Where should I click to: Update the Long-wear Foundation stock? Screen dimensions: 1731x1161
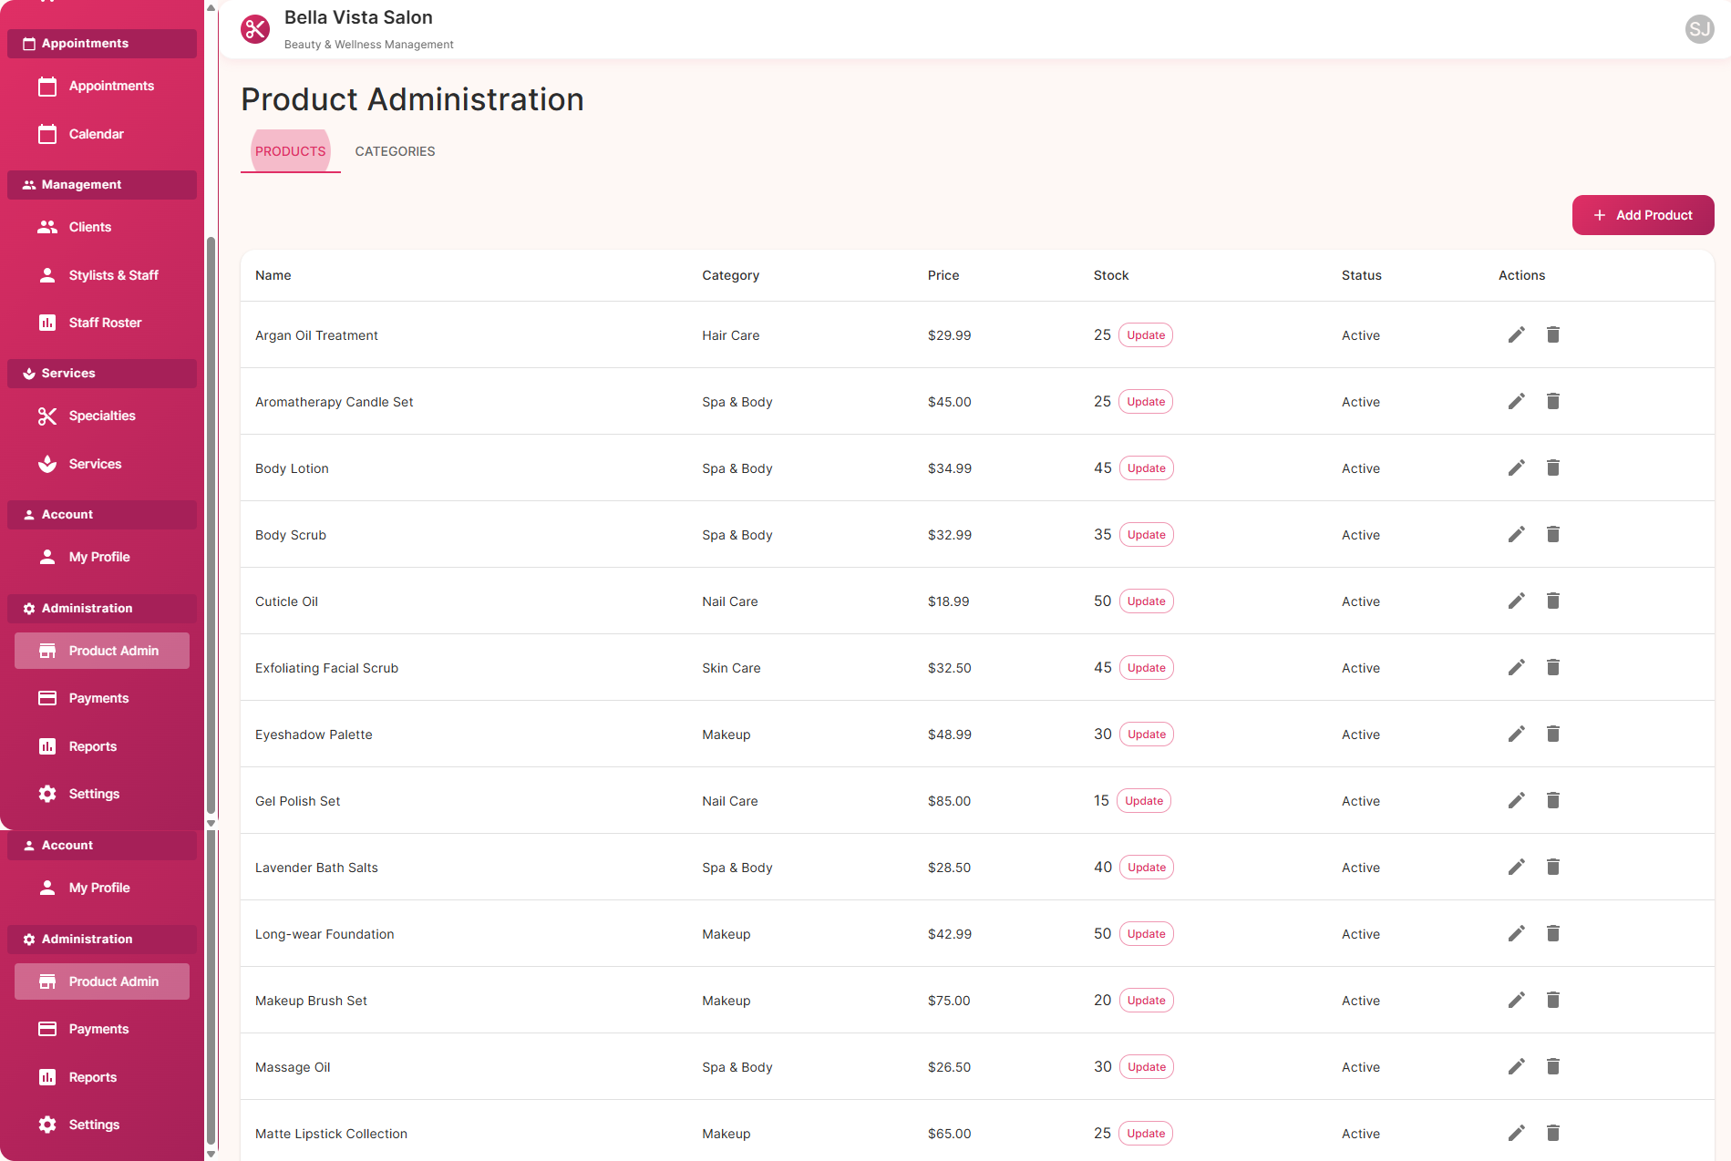(x=1146, y=934)
